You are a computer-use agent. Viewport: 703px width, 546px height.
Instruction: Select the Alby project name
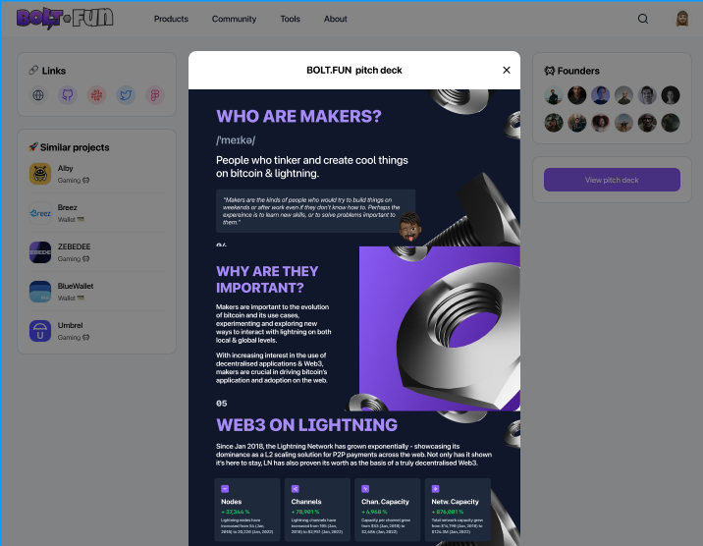[x=65, y=168]
